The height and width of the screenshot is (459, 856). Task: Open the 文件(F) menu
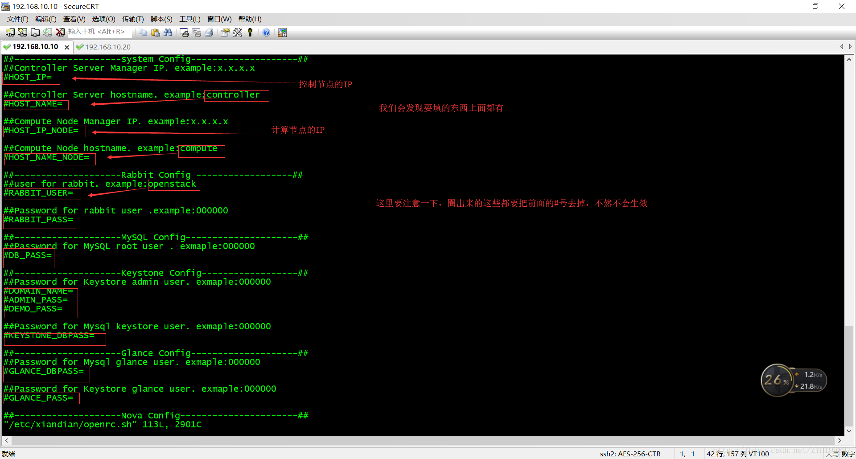coord(18,19)
